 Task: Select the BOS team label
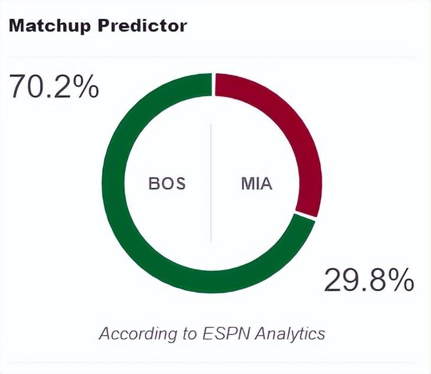click(167, 183)
